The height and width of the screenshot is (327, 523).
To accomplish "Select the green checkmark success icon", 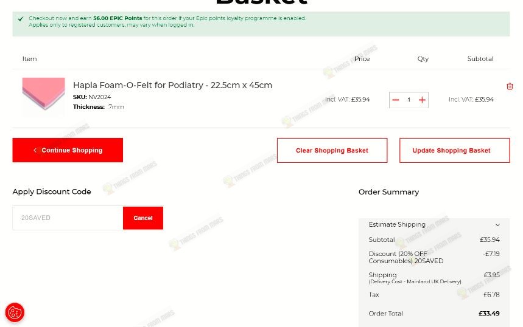I will [x=21, y=19].
